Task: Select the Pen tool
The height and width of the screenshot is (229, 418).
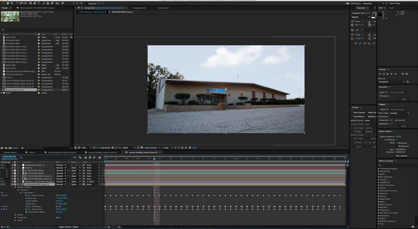Action: 34,3
